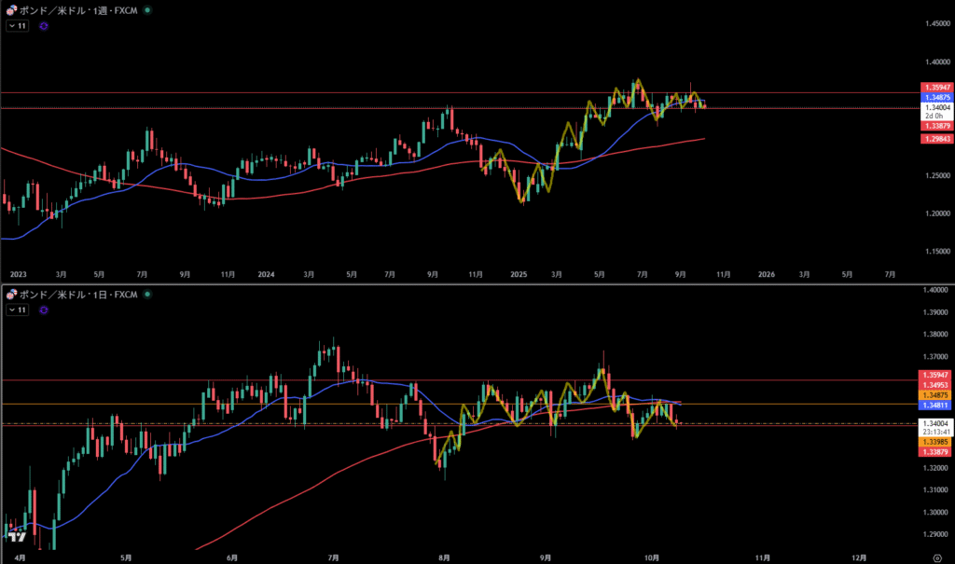Click the blue 1.34811 price label on daily chart
Viewport: 955px width, 564px height.
935,406
